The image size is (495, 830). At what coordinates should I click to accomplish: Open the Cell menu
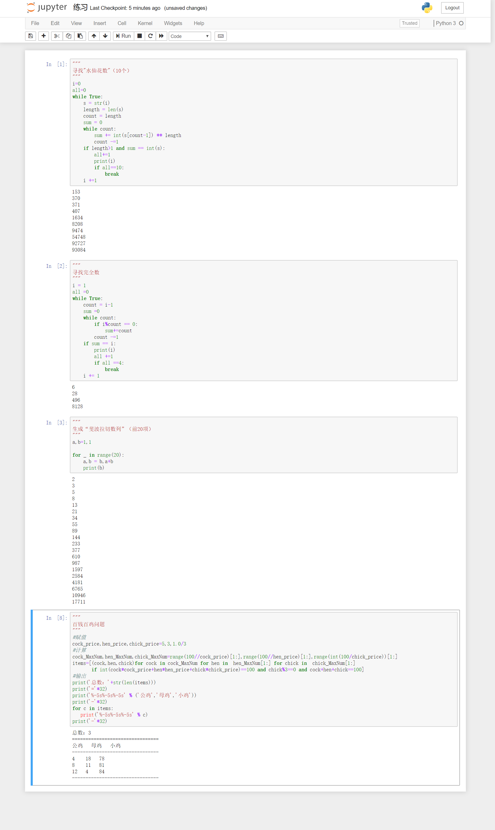point(122,23)
